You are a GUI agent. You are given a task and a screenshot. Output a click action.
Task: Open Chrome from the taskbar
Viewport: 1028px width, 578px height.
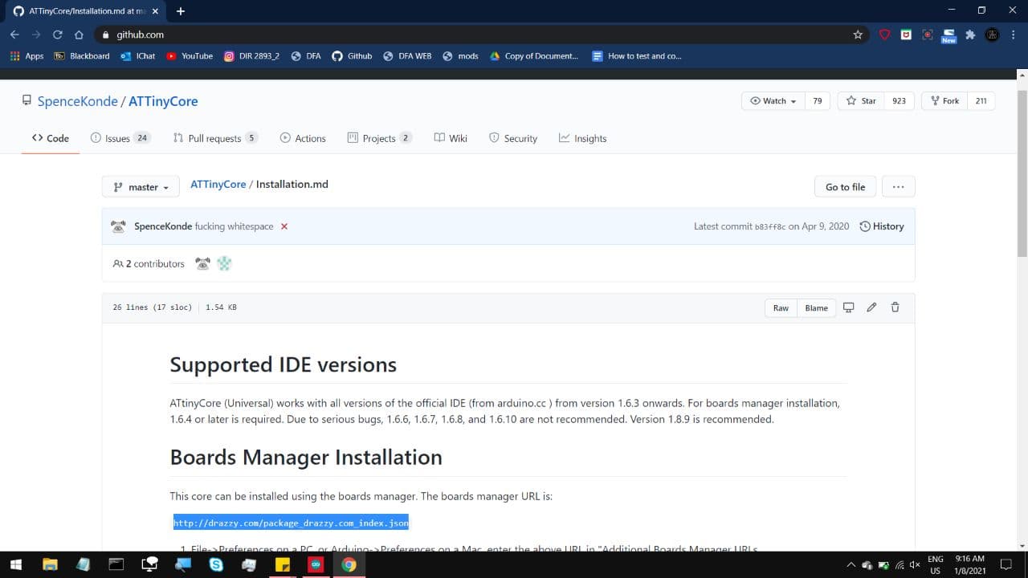point(349,564)
